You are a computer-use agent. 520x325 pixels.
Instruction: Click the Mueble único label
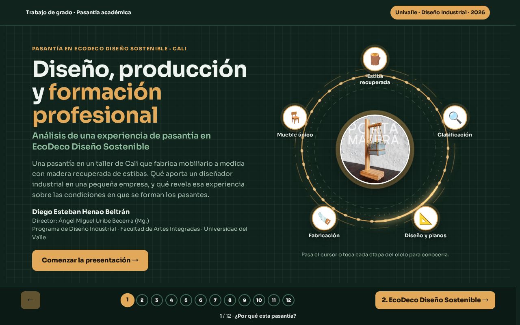[295, 135]
